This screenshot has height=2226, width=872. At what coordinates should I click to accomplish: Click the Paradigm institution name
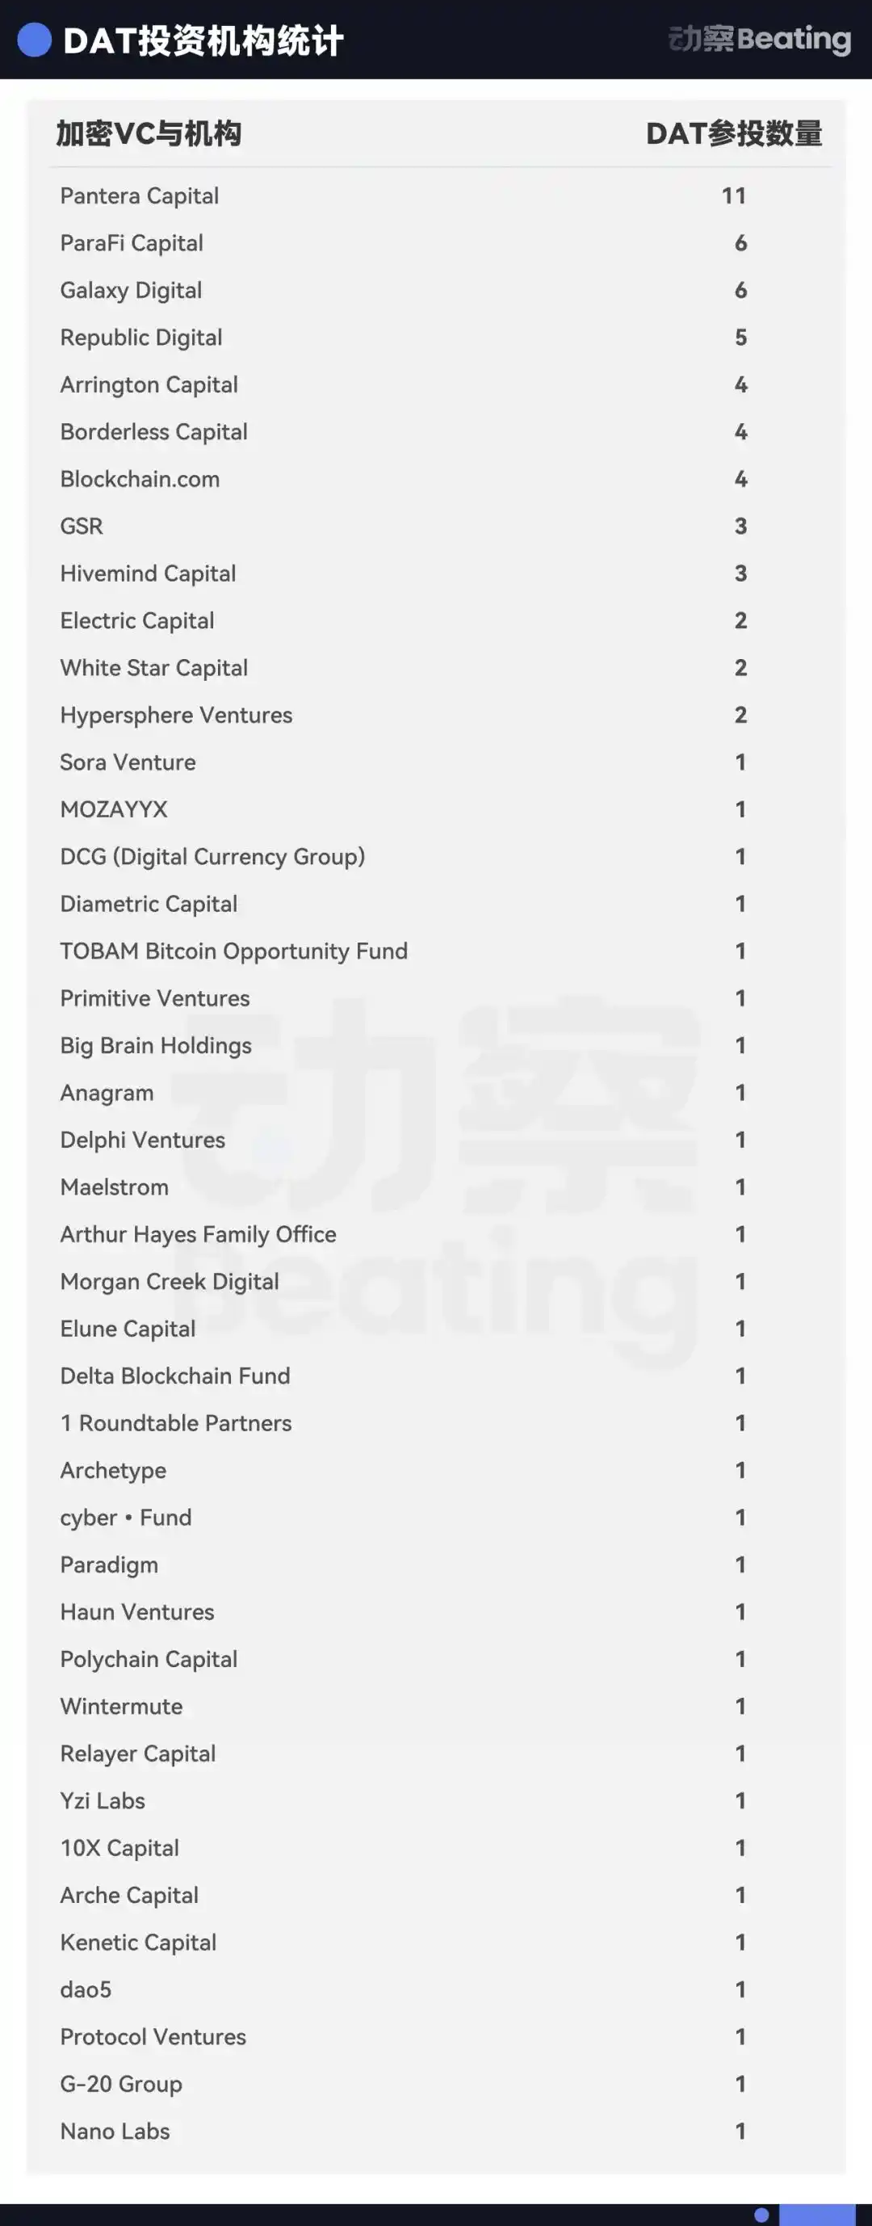click(x=109, y=1565)
